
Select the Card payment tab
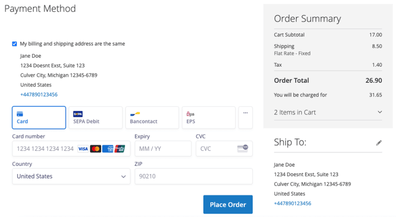[39, 117]
